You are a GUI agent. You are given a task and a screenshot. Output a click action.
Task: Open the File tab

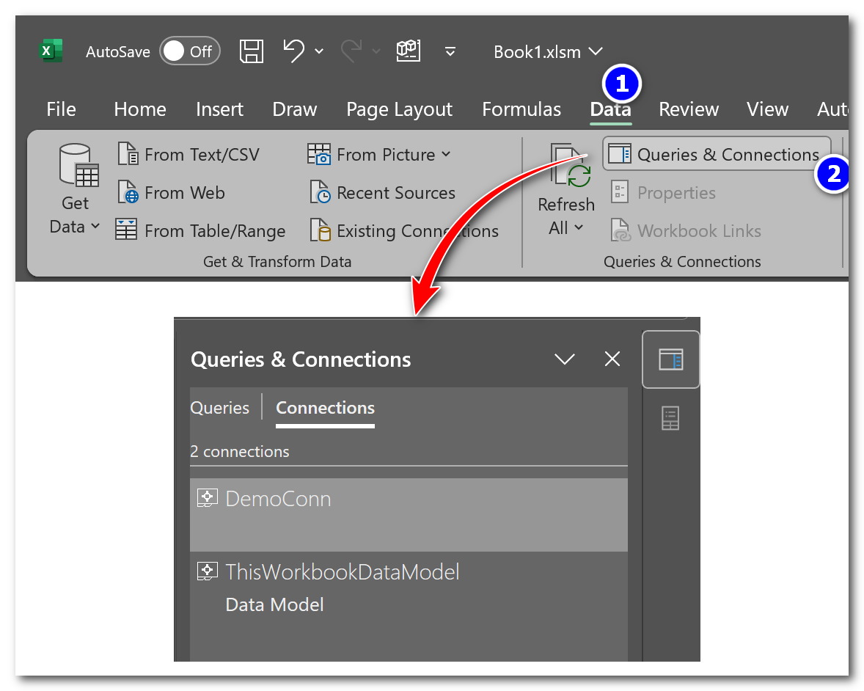pos(61,109)
